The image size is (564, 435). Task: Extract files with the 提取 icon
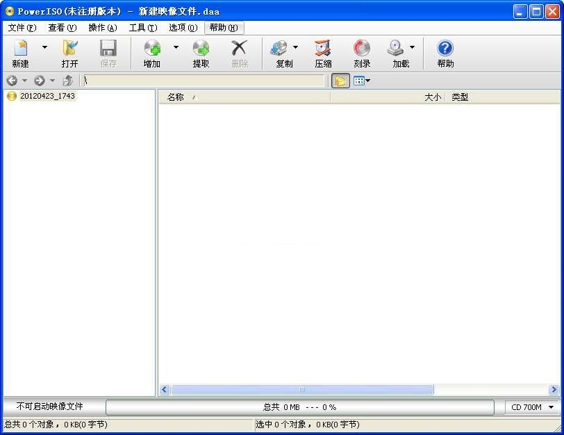pos(201,48)
